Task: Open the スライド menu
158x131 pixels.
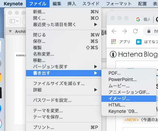Action: pyautogui.click(x=91, y=4)
